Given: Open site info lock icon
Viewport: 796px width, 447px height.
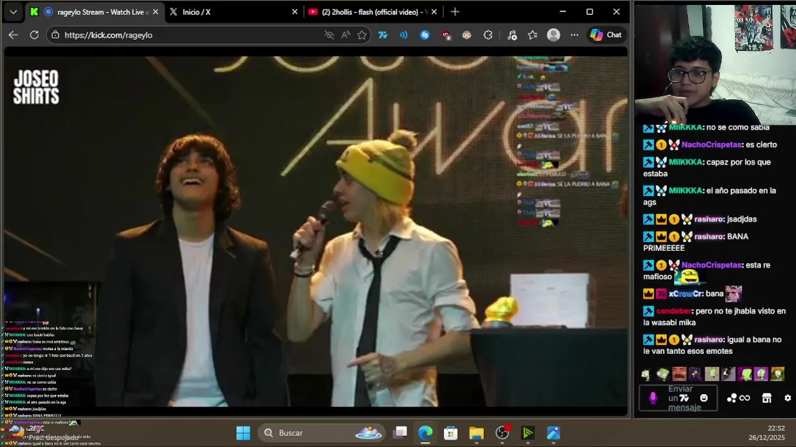Looking at the screenshot, I should tap(55, 35).
